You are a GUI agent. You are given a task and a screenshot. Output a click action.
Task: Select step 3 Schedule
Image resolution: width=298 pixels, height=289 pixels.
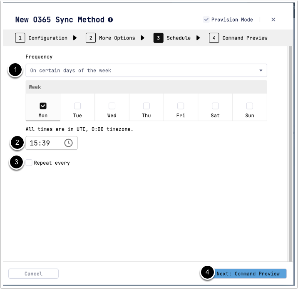pyautogui.click(x=172, y=38)
